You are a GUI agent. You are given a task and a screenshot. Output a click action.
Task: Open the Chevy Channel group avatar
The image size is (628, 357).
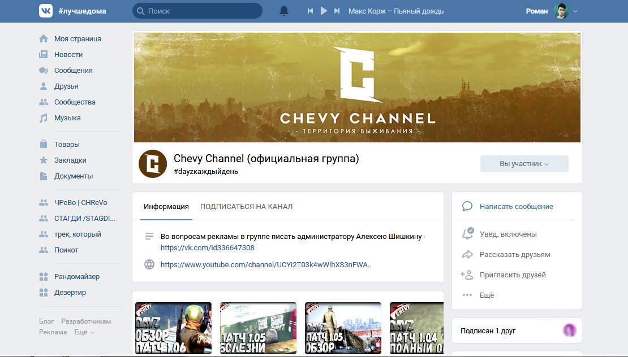click(153, 164)
